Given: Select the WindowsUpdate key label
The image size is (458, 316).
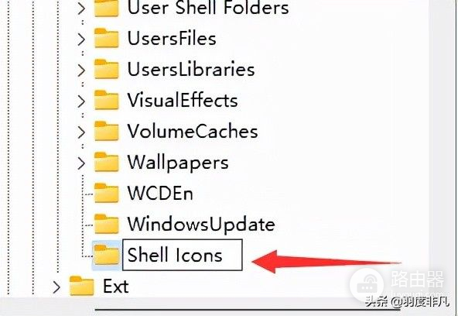Looking at the screenshot, I should [201, 225].
